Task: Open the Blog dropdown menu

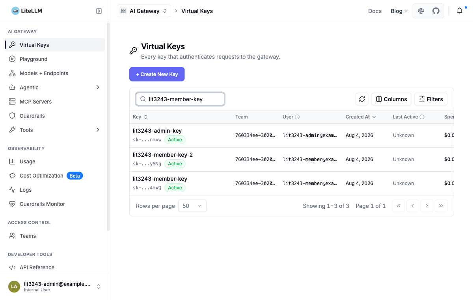Action: point(399,11)
